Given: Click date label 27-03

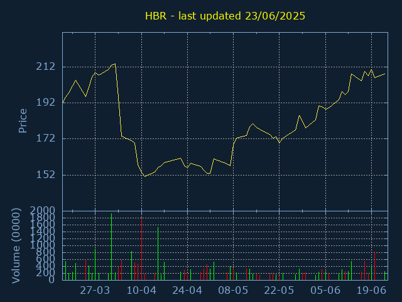Looking at the screenshot, I should [95, 291].
